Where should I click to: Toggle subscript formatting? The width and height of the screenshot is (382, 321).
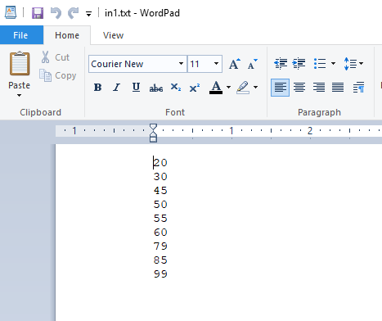coord(176,88)
